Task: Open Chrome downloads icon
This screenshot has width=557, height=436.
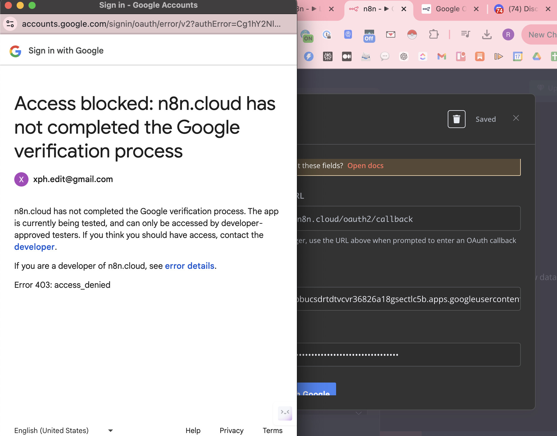Action: (x=487, y=34)
